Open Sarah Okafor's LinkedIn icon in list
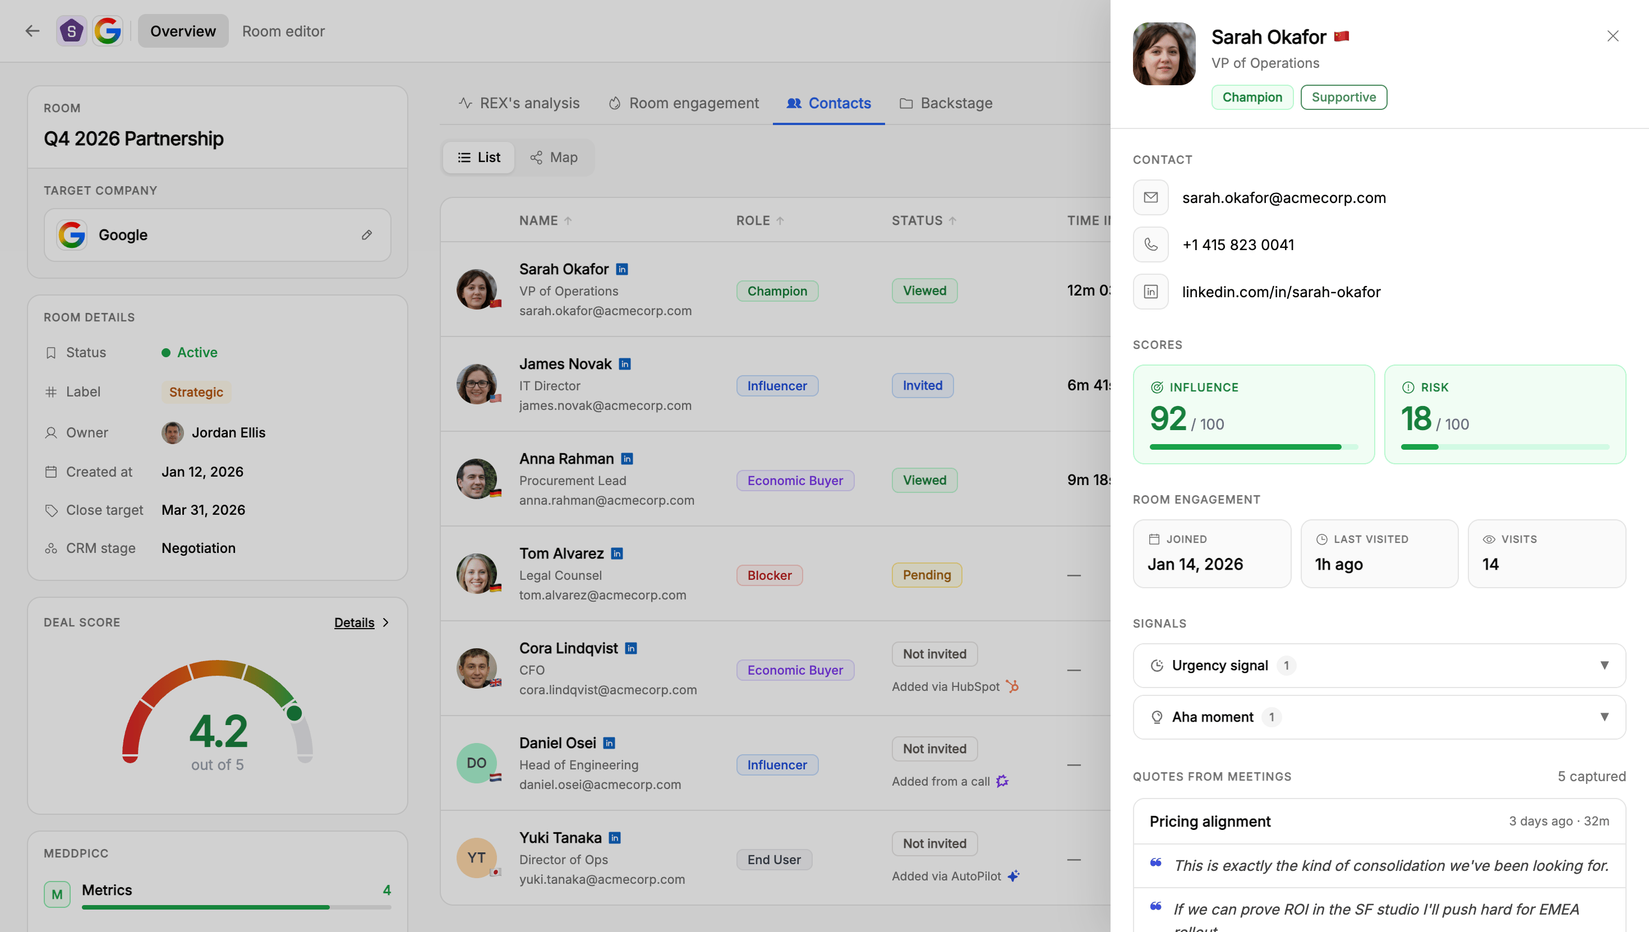The width and height of the screenshot is (1649, 932). [621, 270]
